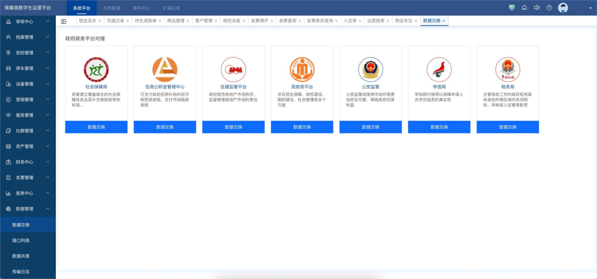Select 数据共享 in sidebar submenu
The width and height of the screenshot is (597, 279).
point(28,256)
